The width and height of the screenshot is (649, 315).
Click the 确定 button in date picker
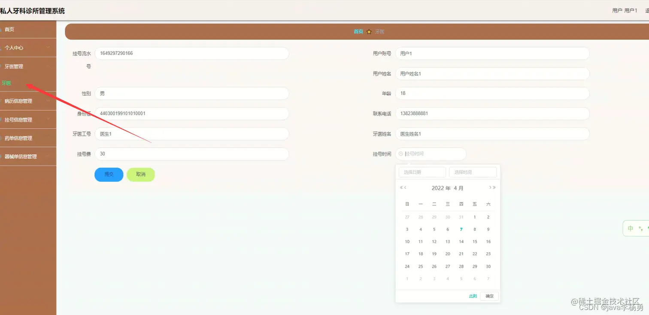pyautogui.click(x=489, y=296)
